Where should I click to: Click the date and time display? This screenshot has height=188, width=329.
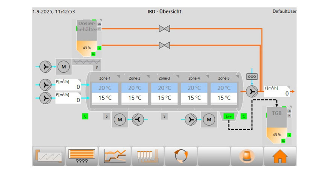click(54, 12)
